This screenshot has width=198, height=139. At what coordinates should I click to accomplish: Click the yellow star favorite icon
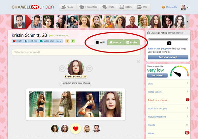[67, 41]
